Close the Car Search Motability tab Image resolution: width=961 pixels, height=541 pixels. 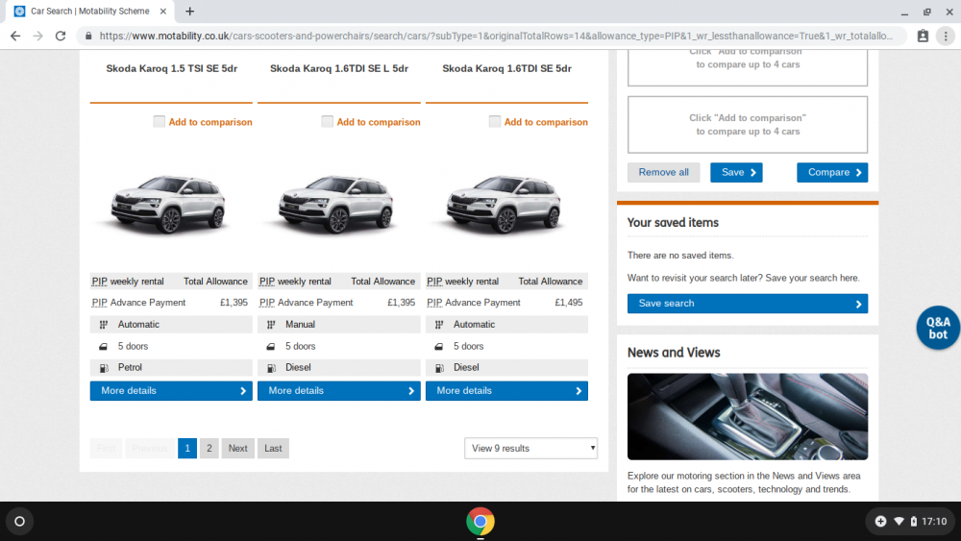coord(163,11)
